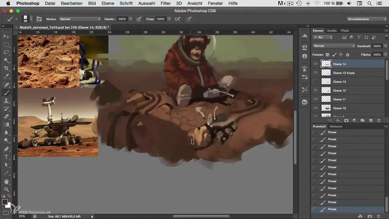Hide layer Ebene 14
The image size is (389, 219).
(315, 64)
